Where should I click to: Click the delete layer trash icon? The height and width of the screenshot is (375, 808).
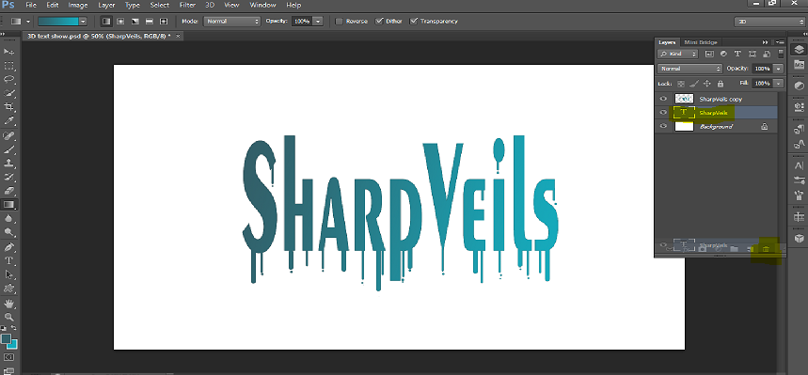tap(766, 249)
